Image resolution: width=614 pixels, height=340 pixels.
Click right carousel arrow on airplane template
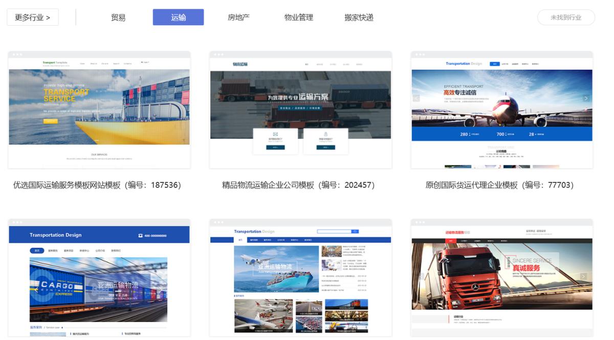click(x=586, y=98)
